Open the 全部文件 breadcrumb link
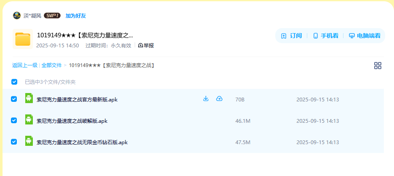The width and height of the screenshot is (394, 176). pos(51,65)
